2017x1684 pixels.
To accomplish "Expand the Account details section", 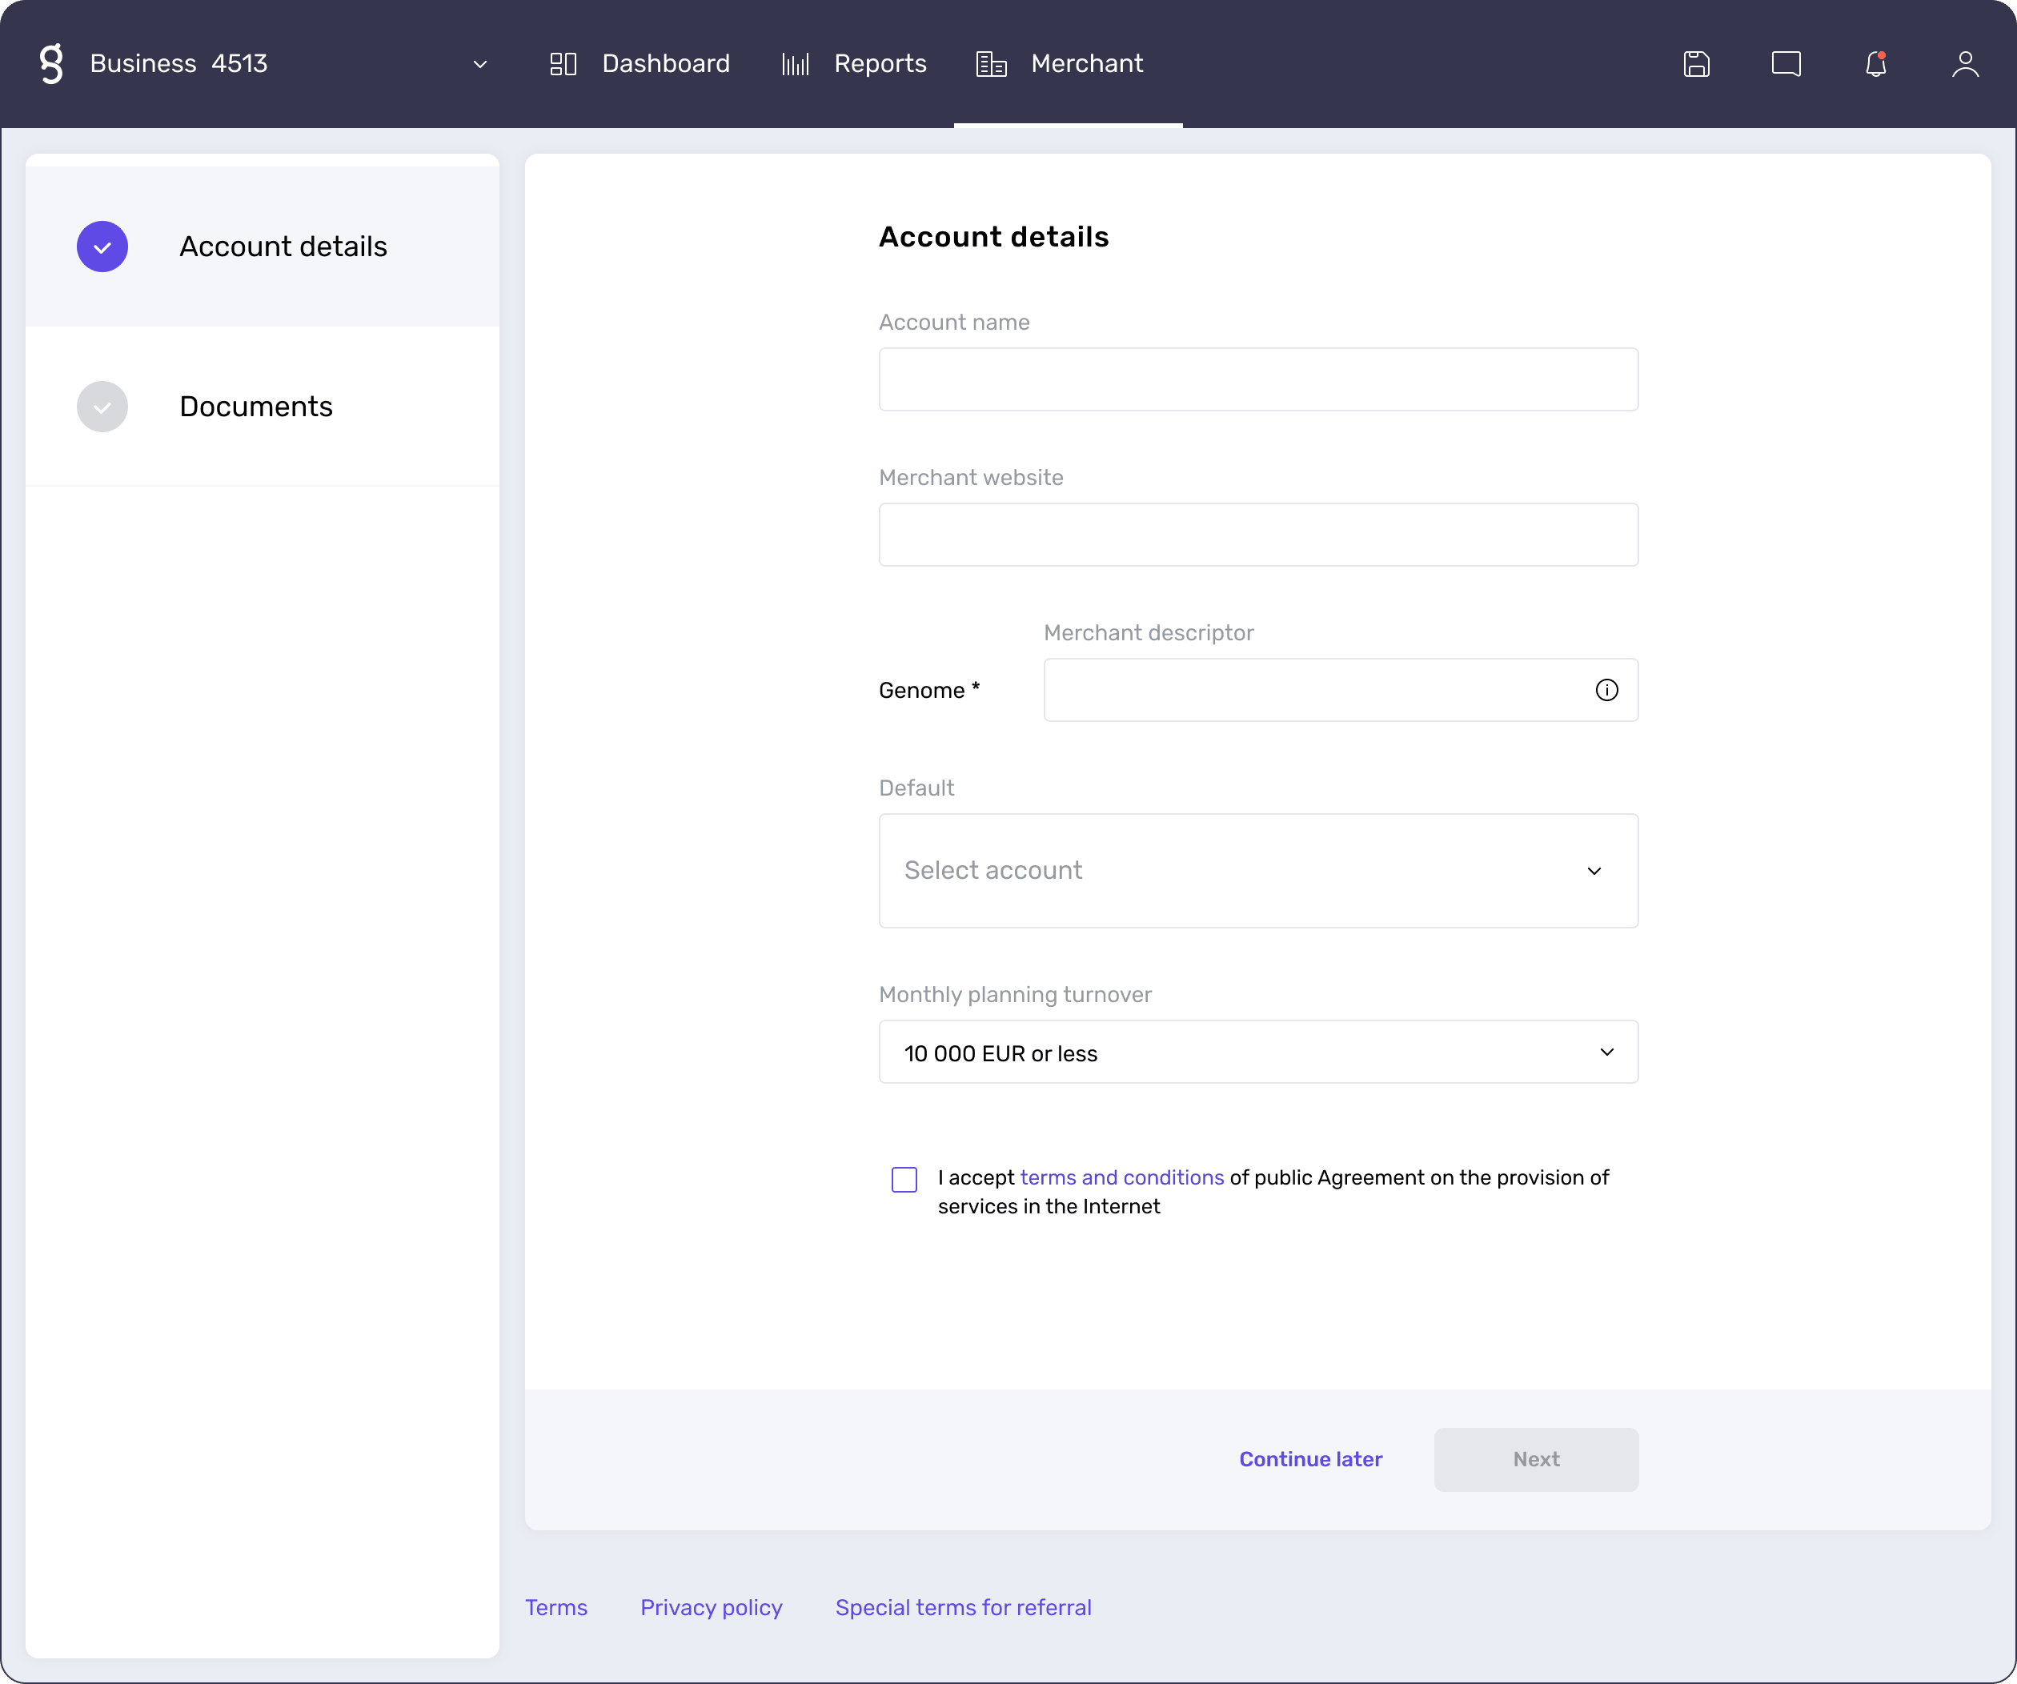I will click(x=101, y=247).
